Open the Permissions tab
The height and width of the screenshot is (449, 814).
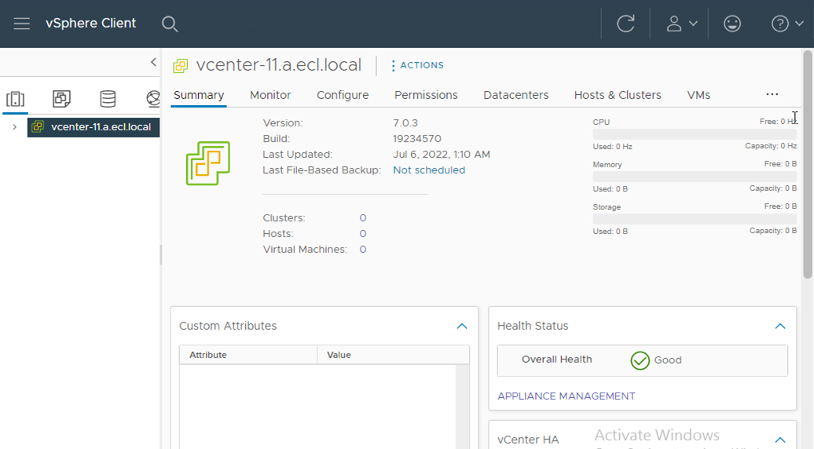426,96
